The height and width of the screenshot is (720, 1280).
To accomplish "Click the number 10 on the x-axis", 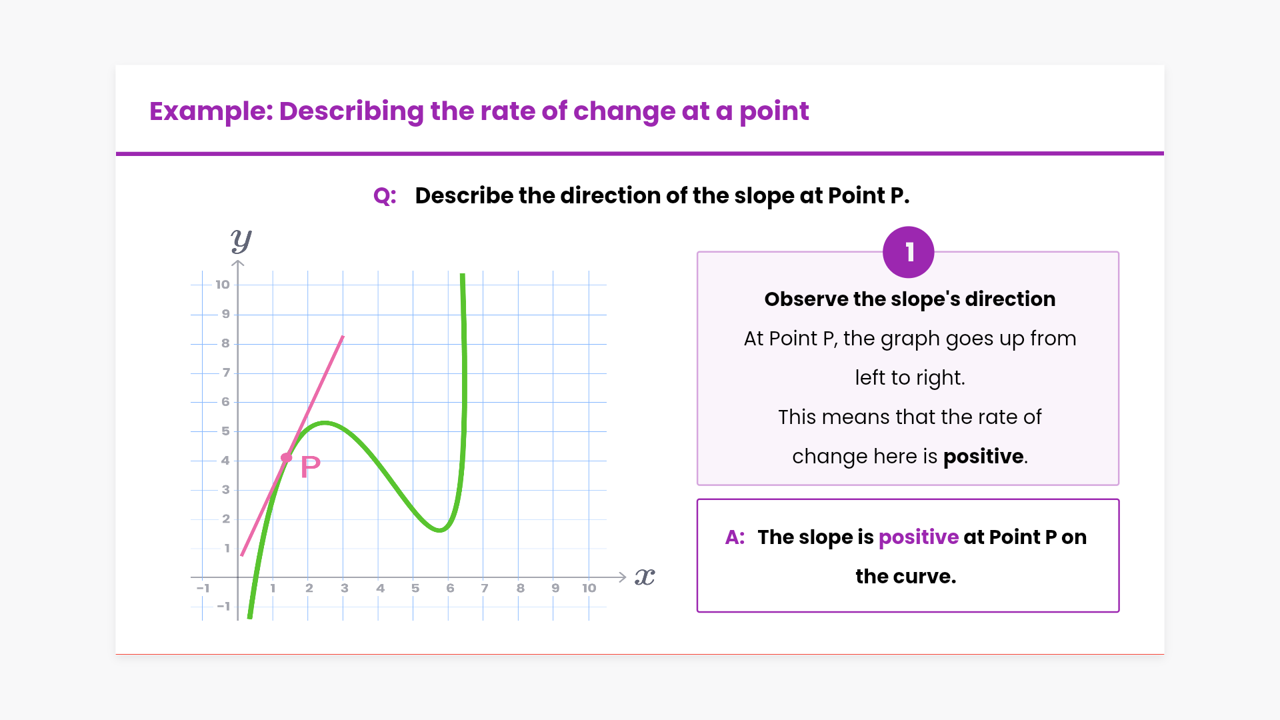I will coord(589,589).
